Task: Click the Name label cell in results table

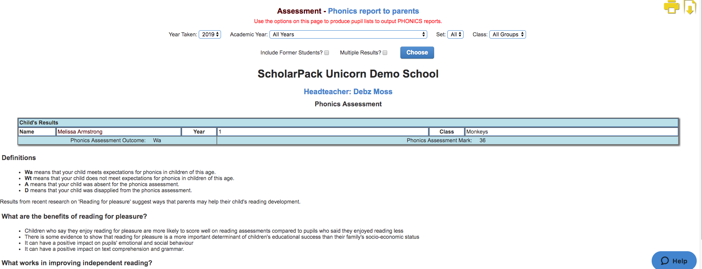Action: tap(37, 132)
